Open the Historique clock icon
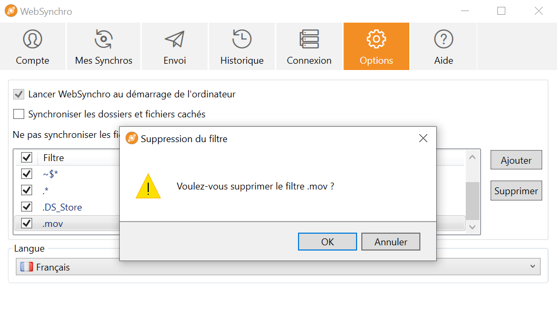The image size is (557, 310). tap(242, 39)
